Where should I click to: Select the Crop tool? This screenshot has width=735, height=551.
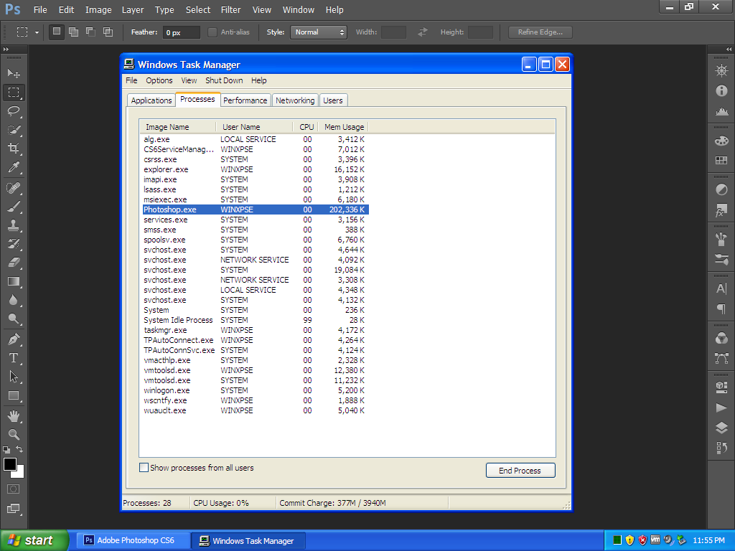point(14,149)
